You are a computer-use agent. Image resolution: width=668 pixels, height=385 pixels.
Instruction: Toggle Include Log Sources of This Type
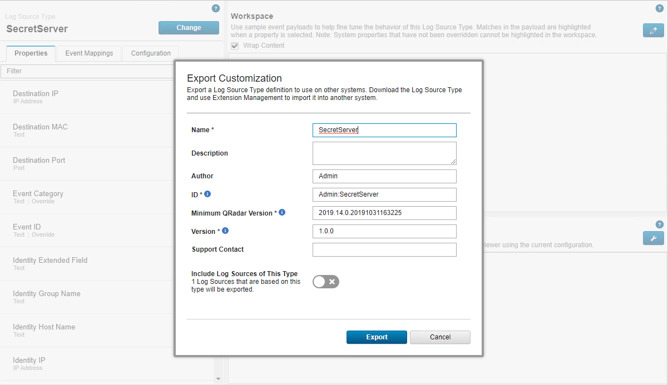tap(326, 282)
